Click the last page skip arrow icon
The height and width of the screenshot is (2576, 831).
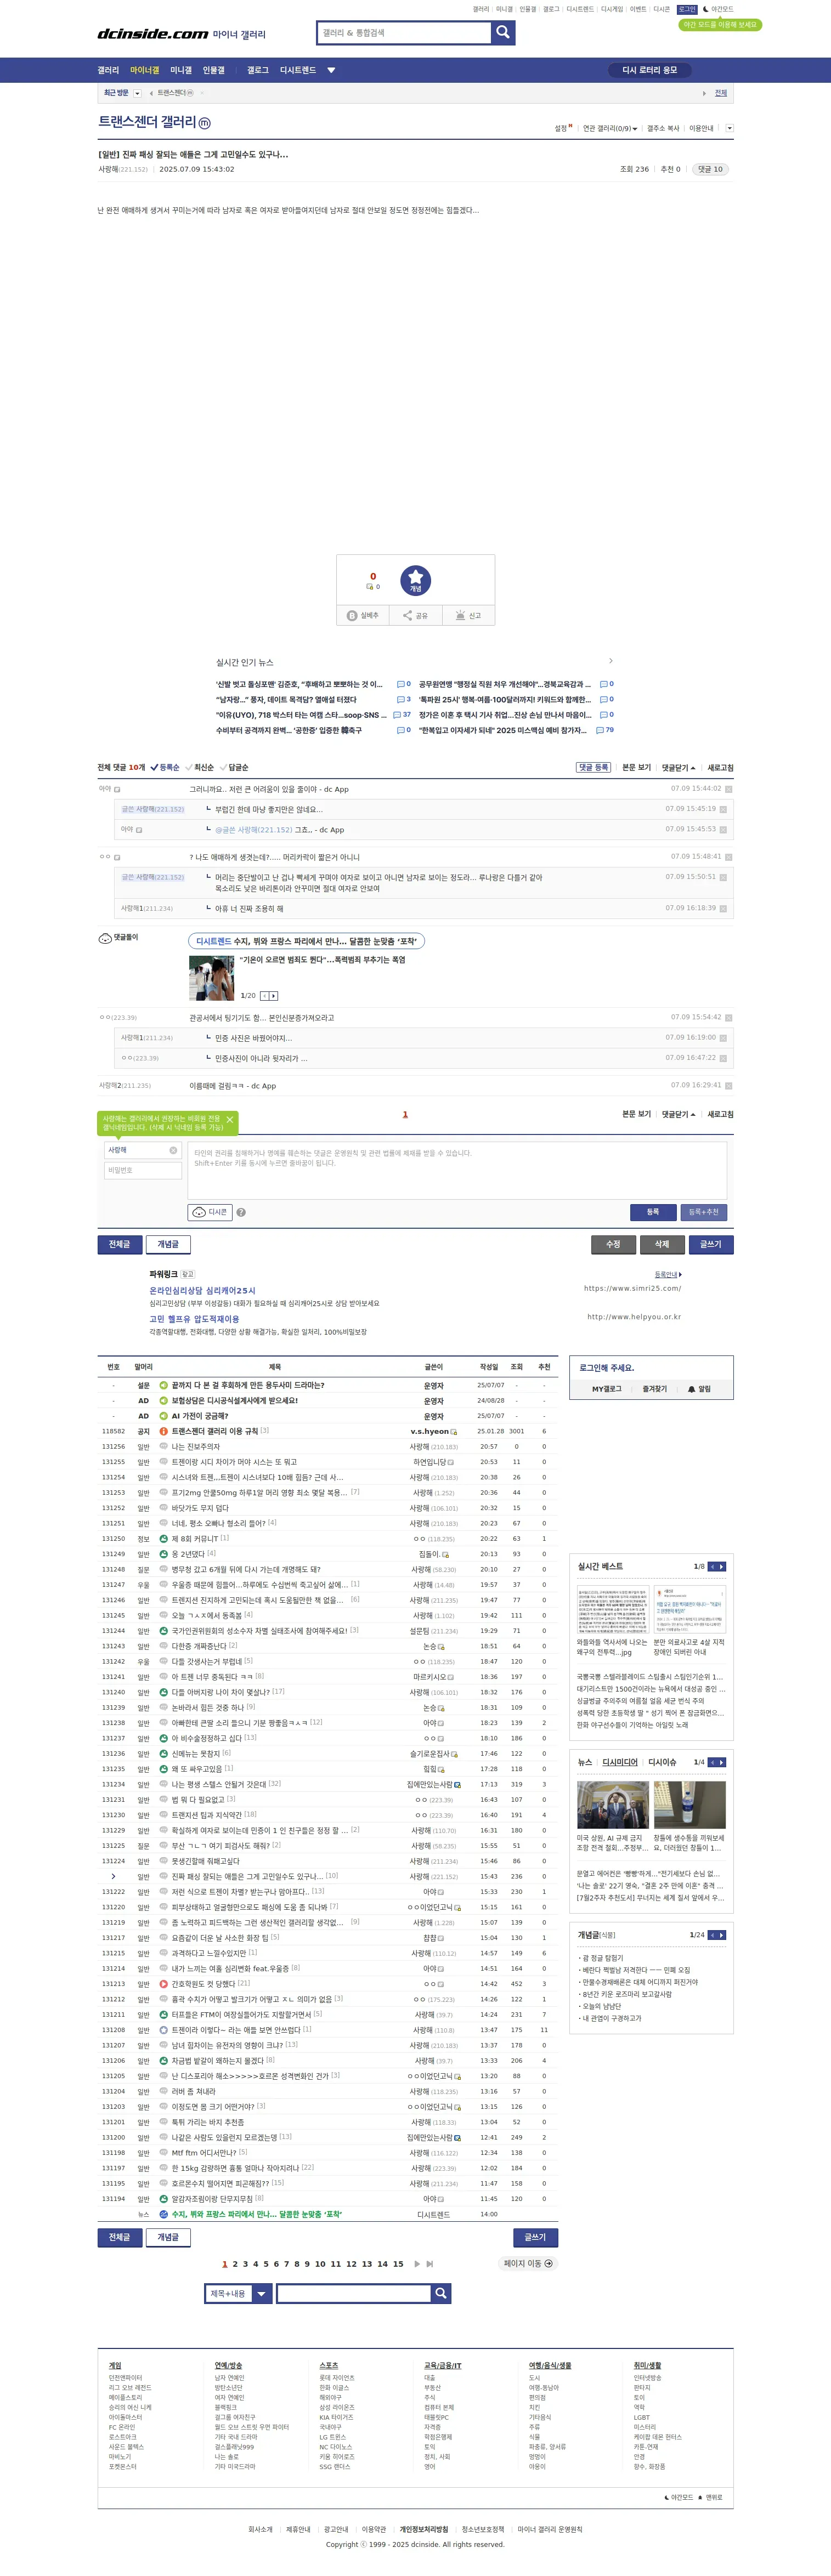430,2264
